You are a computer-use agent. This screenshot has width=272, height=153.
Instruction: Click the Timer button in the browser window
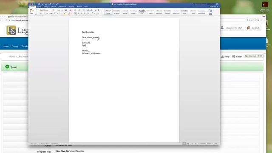[x=237, y=57]
